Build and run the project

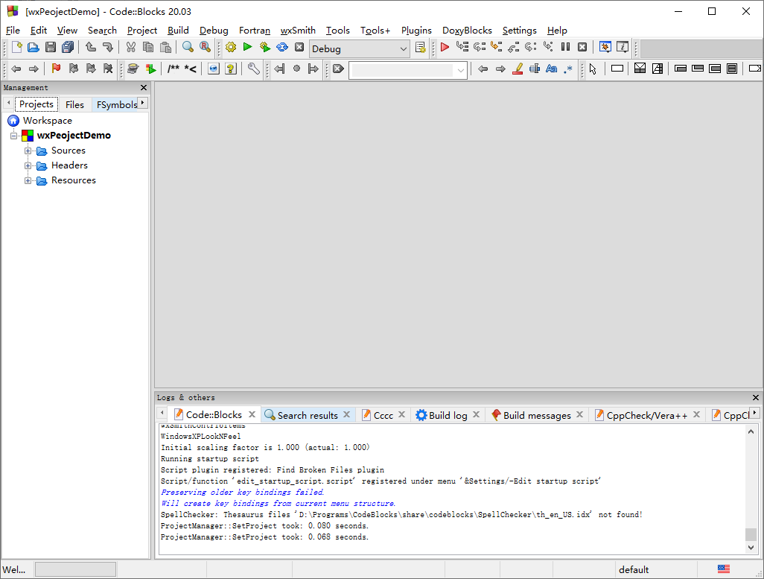pos(264,47)
